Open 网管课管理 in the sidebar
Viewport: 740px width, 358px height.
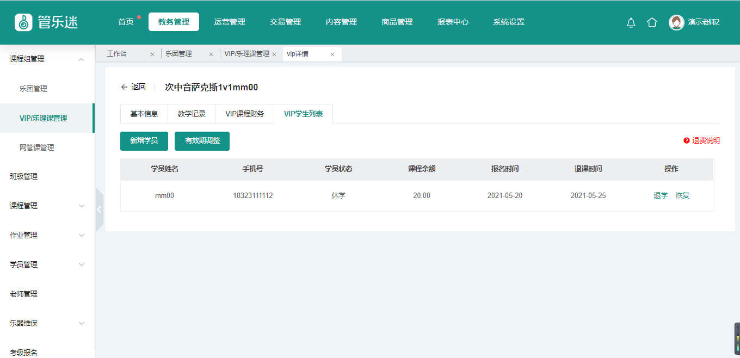click(x=37, y=147)
